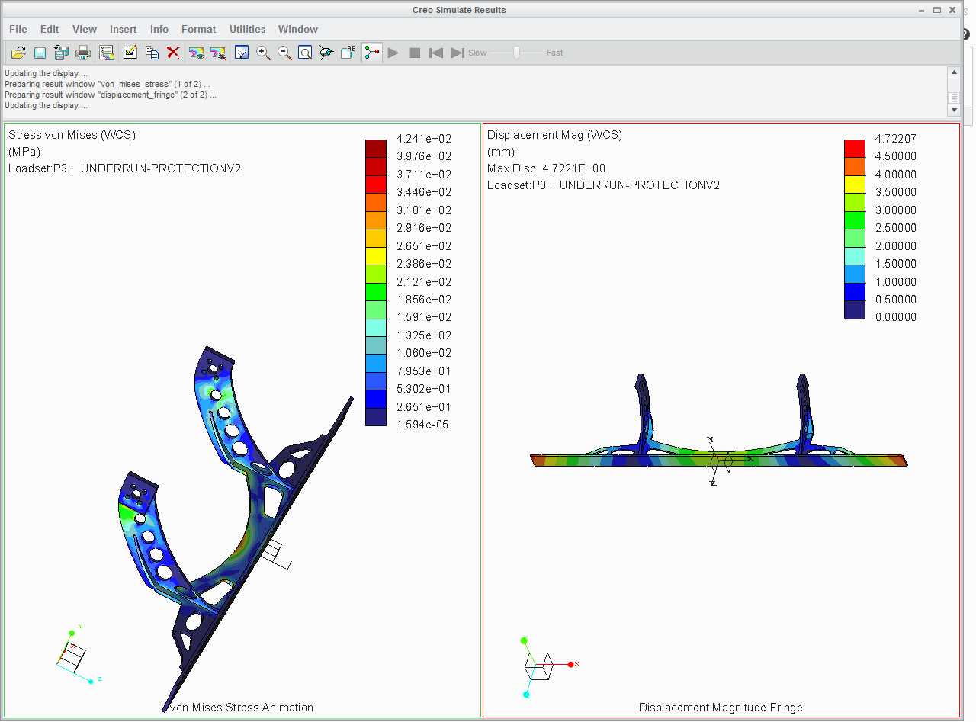
Task: Click the 'Displacement Magnitude Fringe' caption
Action: coord(721,708)
